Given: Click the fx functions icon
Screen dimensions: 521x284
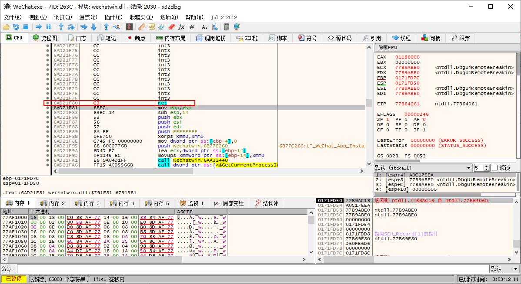Looking at the screenshot, I should pyautogui.click(x=182, y=27).
